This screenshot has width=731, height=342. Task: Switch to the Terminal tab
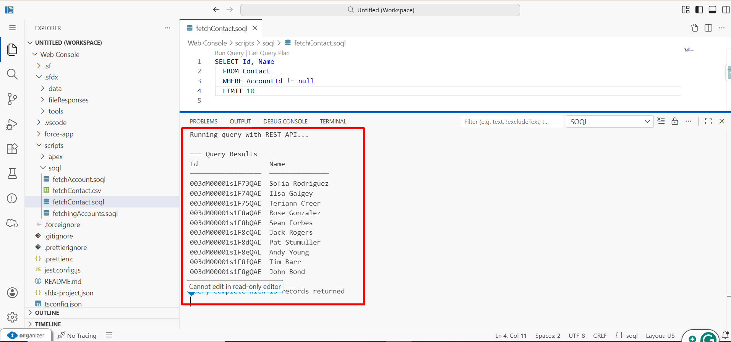tap(333, 121)
